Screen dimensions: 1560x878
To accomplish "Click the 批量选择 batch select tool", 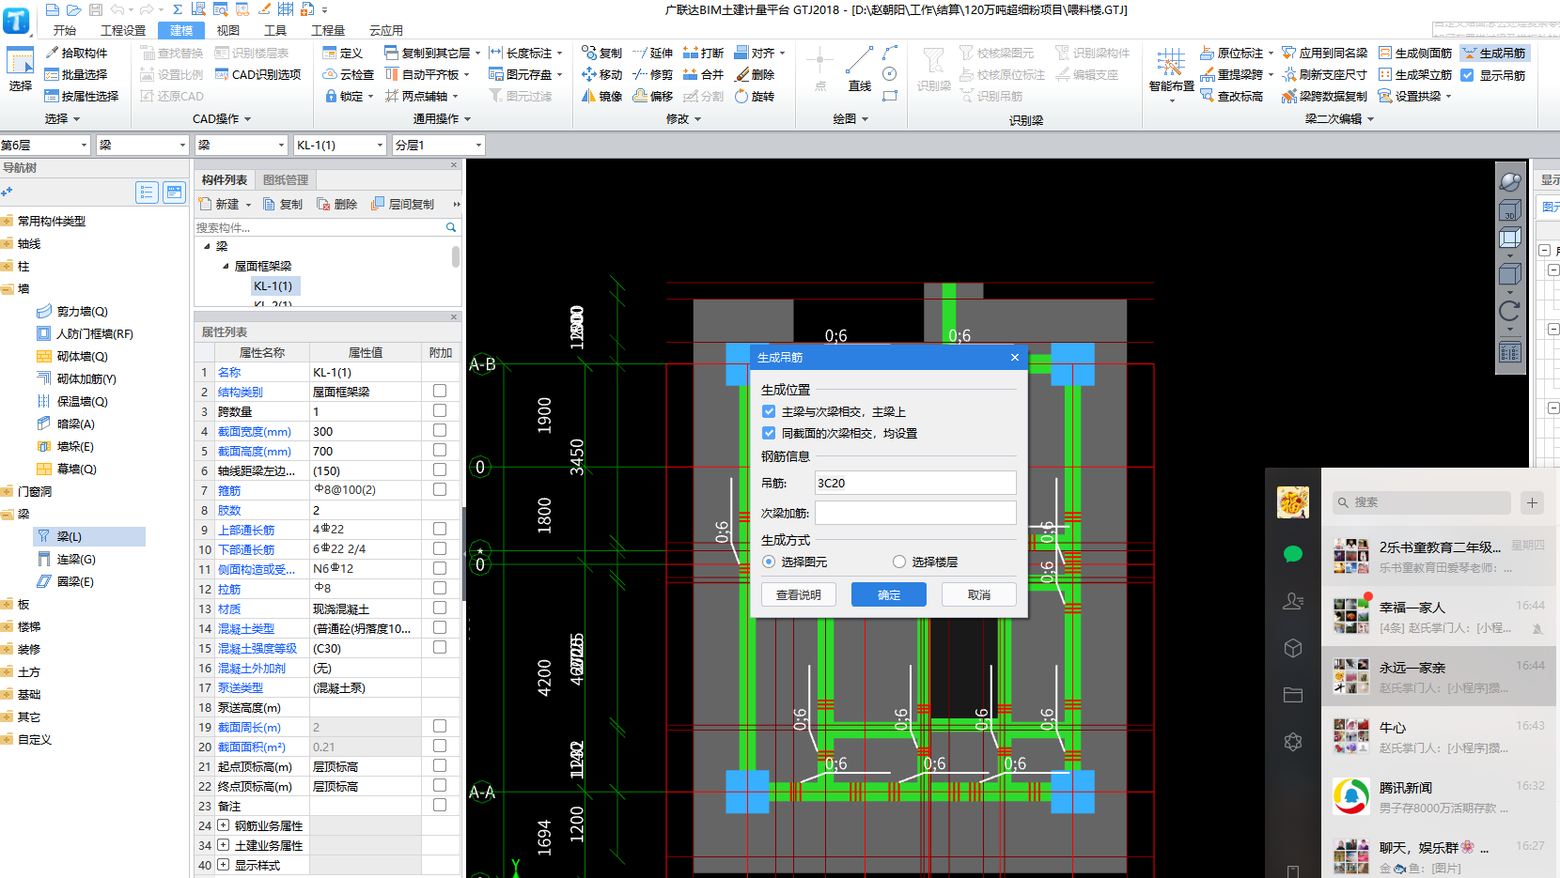I will click(x=76, y=75).
